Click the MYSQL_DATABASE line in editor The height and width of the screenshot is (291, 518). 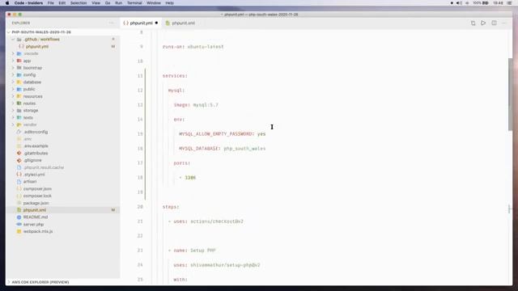[222, 149]
